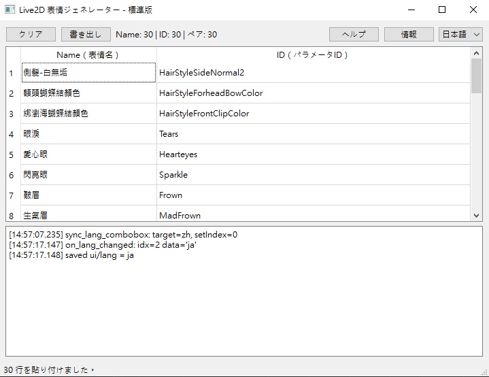Click row header number 3
This screenshot has width=489, height=377.
tap(13, 114)
